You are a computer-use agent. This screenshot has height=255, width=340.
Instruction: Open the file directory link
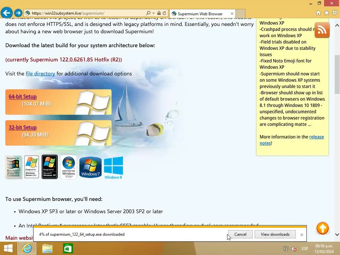[x=40, y=73]
